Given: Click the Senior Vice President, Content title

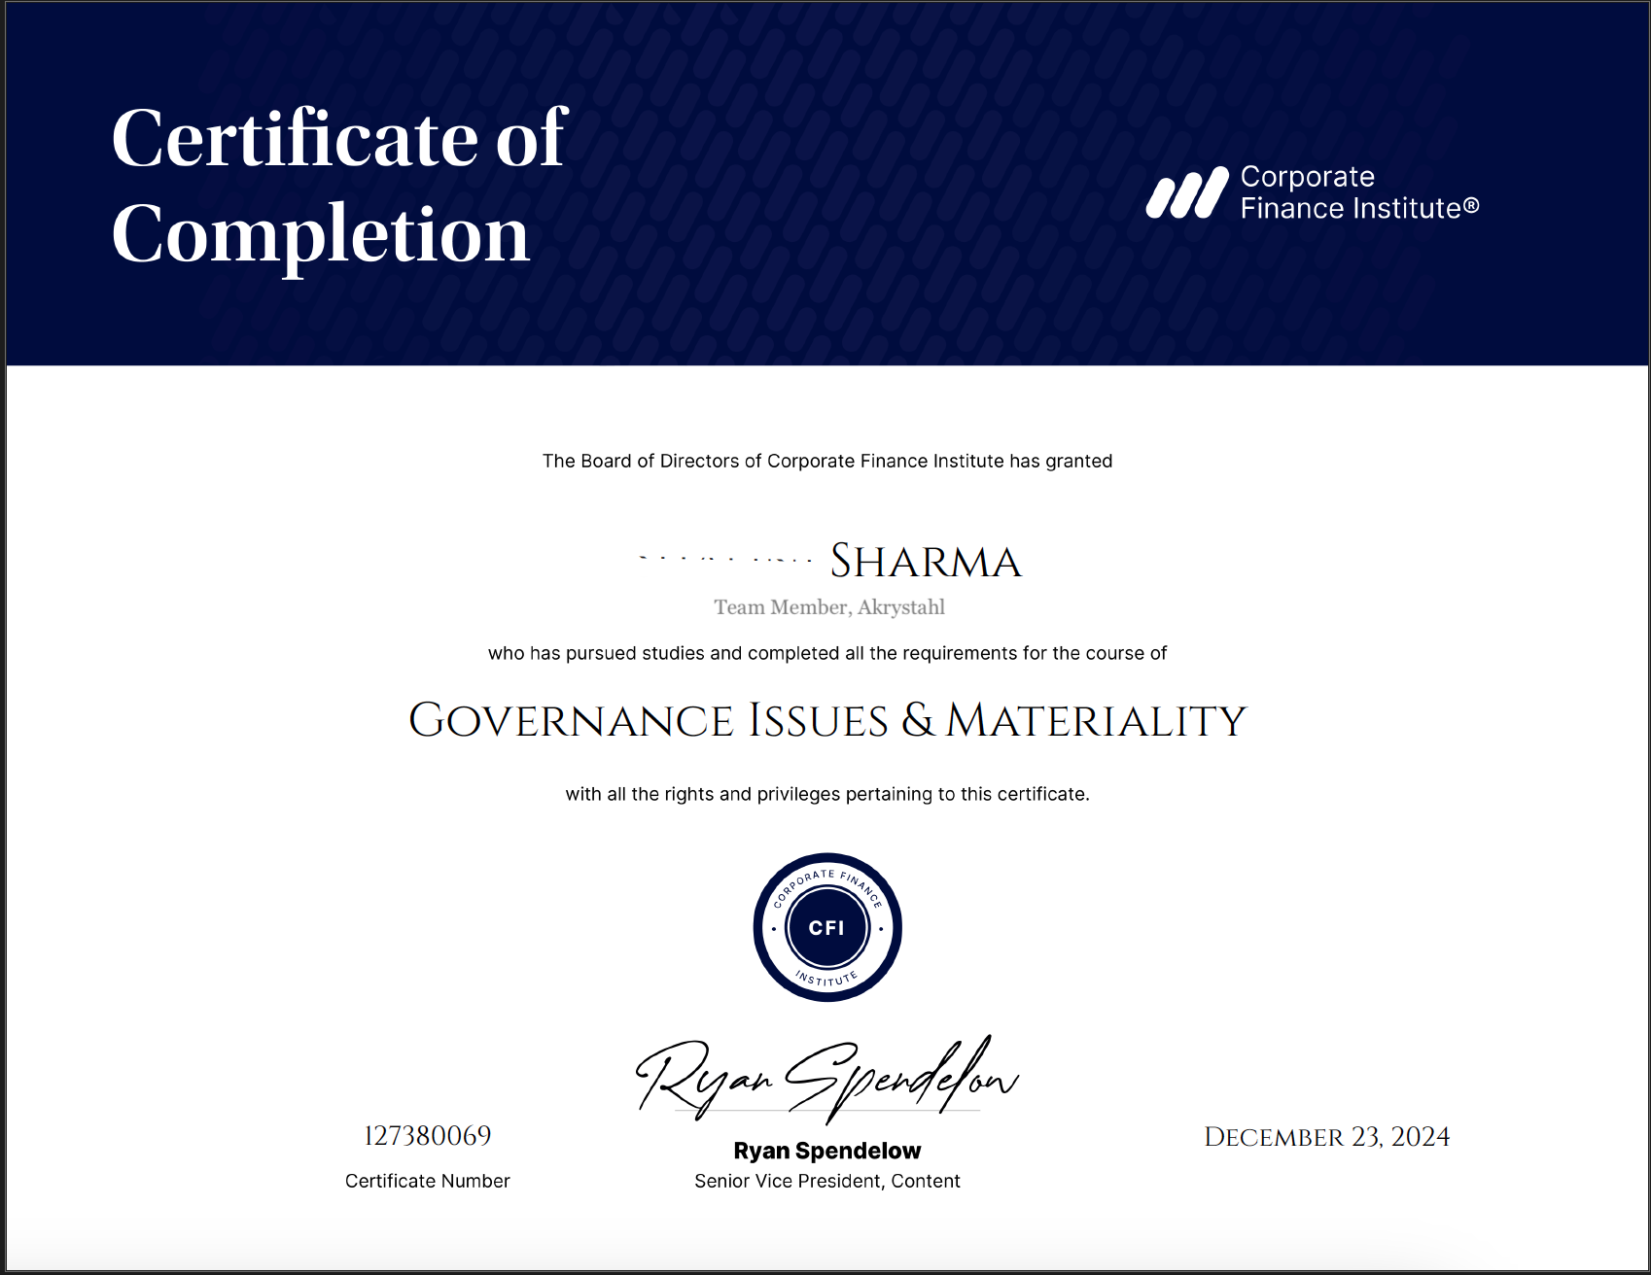Looking at the screenshot, I should click(825, 1181).
